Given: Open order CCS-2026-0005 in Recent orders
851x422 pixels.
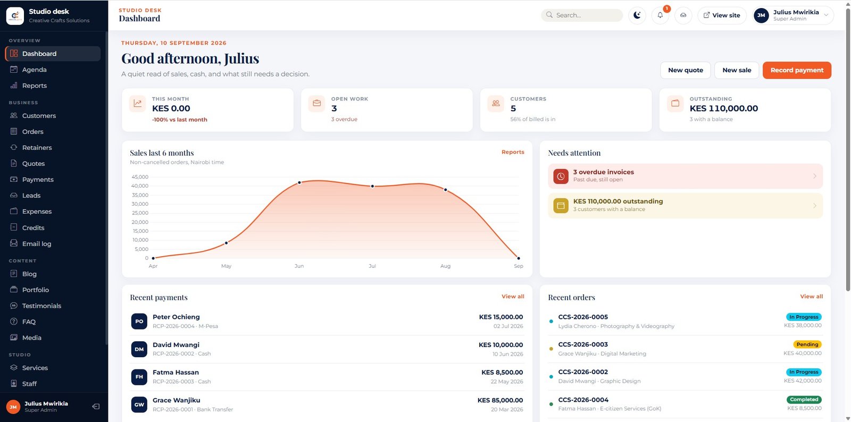Looking at the screenshot, I should (x=685, y=322).
